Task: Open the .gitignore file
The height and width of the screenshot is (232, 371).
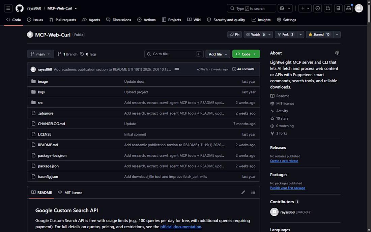Action: point(46,113)
